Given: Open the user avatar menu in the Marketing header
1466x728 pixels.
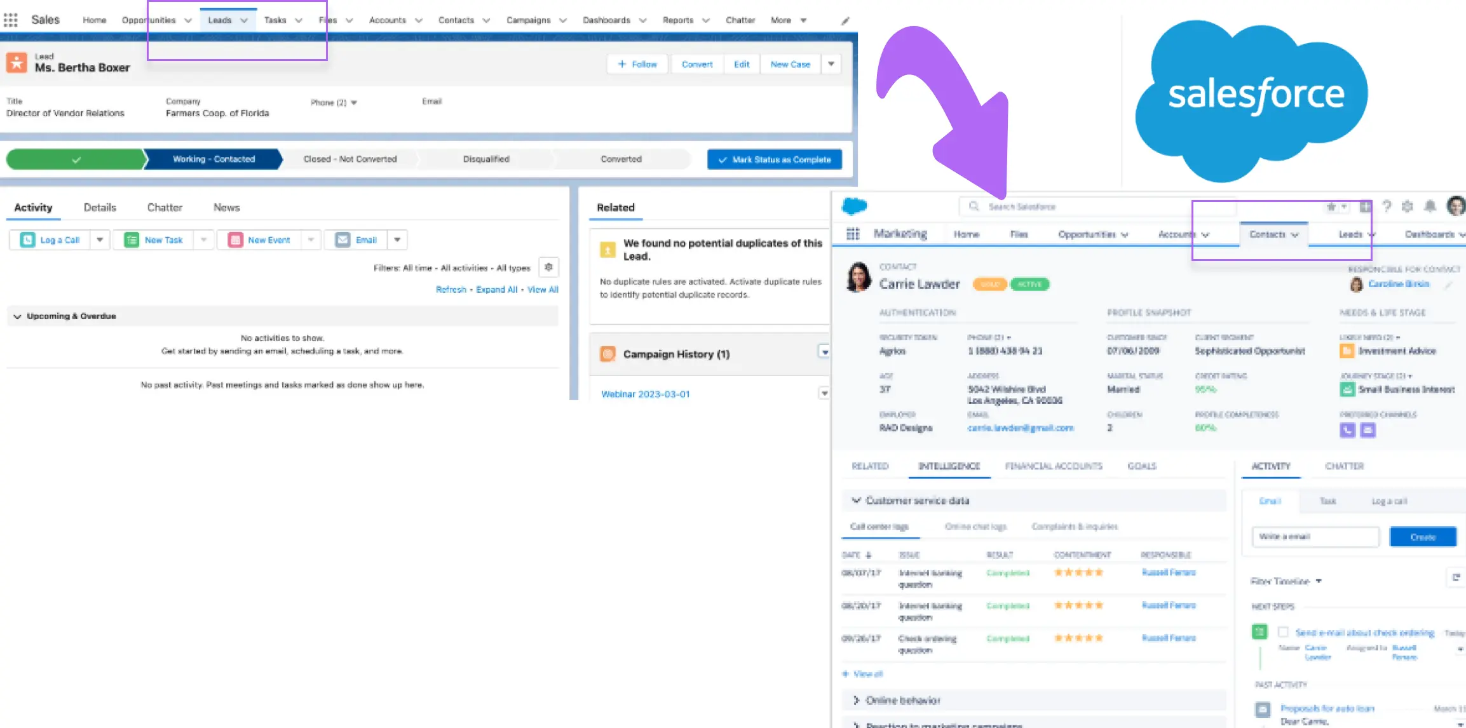Looking at the screenshot, I should point(1456,206).
